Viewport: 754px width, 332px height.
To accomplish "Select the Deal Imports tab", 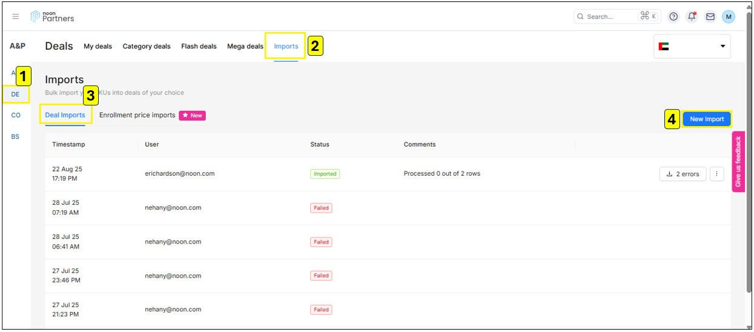I will (x=65, y=115).
